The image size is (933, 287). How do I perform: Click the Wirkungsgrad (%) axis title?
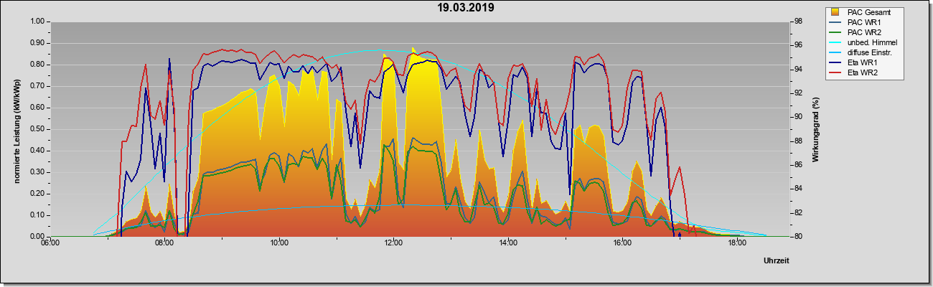[x=816, y=128]
